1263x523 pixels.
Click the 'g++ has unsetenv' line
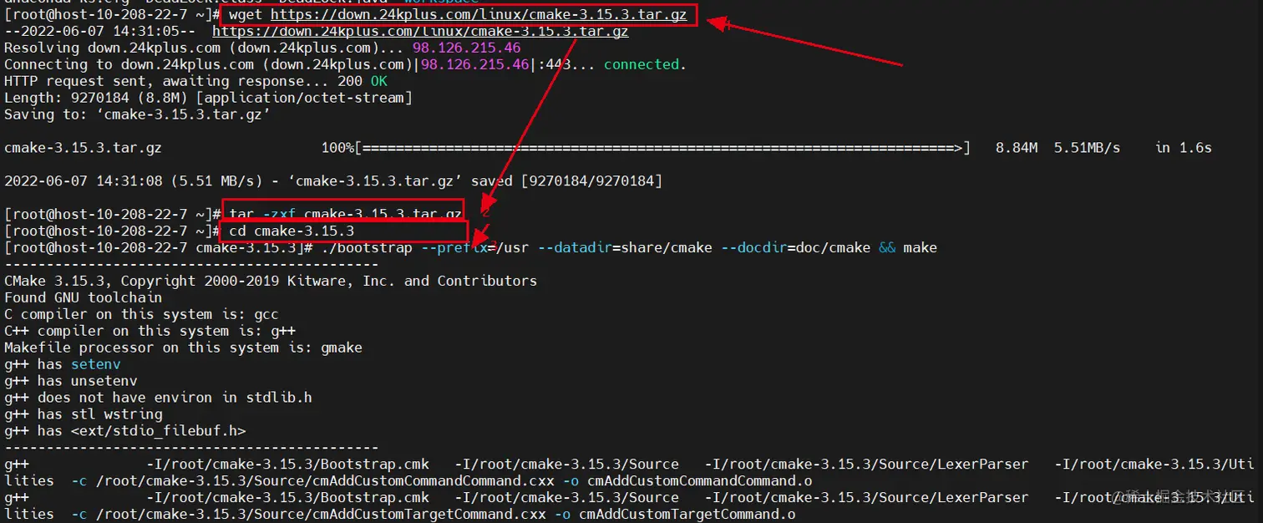71,381
